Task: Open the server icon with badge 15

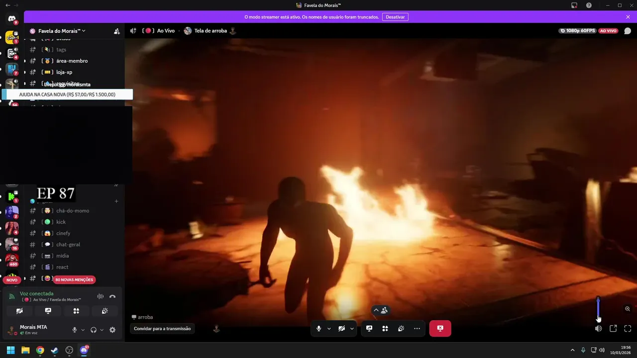Action: click(12, 244)
